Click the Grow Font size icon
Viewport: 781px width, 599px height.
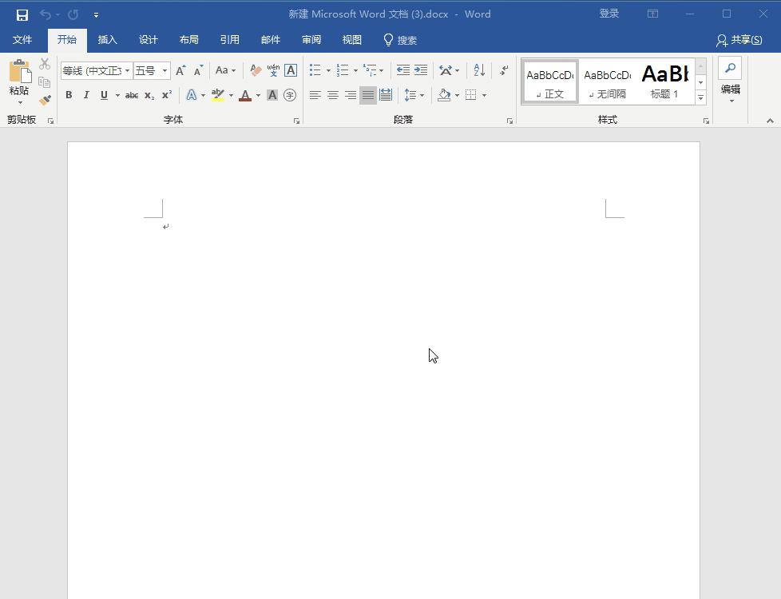pos(180,70)
